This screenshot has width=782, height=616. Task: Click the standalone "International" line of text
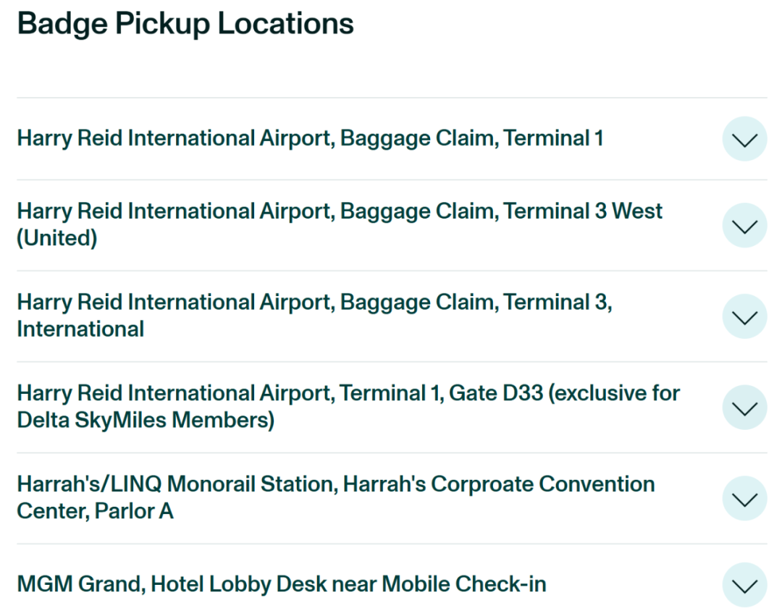point(80,329)
